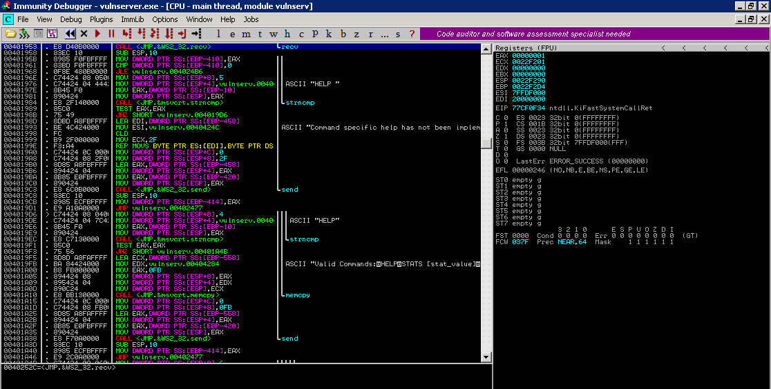
Task: Click the C flag value
Action: 506,118
